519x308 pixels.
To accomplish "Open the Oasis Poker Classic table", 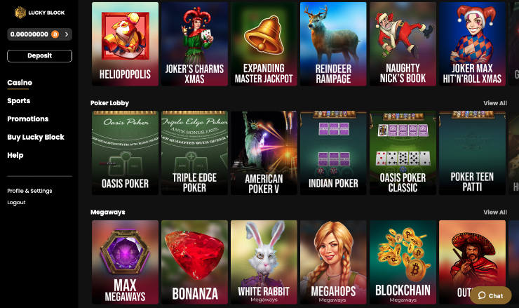I will 403,153.
